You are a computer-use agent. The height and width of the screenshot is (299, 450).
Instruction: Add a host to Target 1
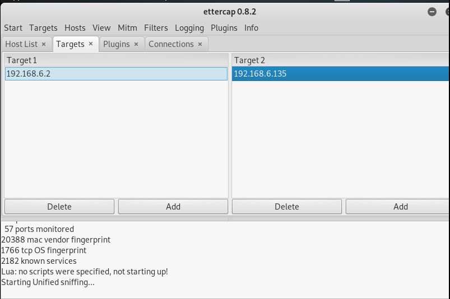point(173,207)
